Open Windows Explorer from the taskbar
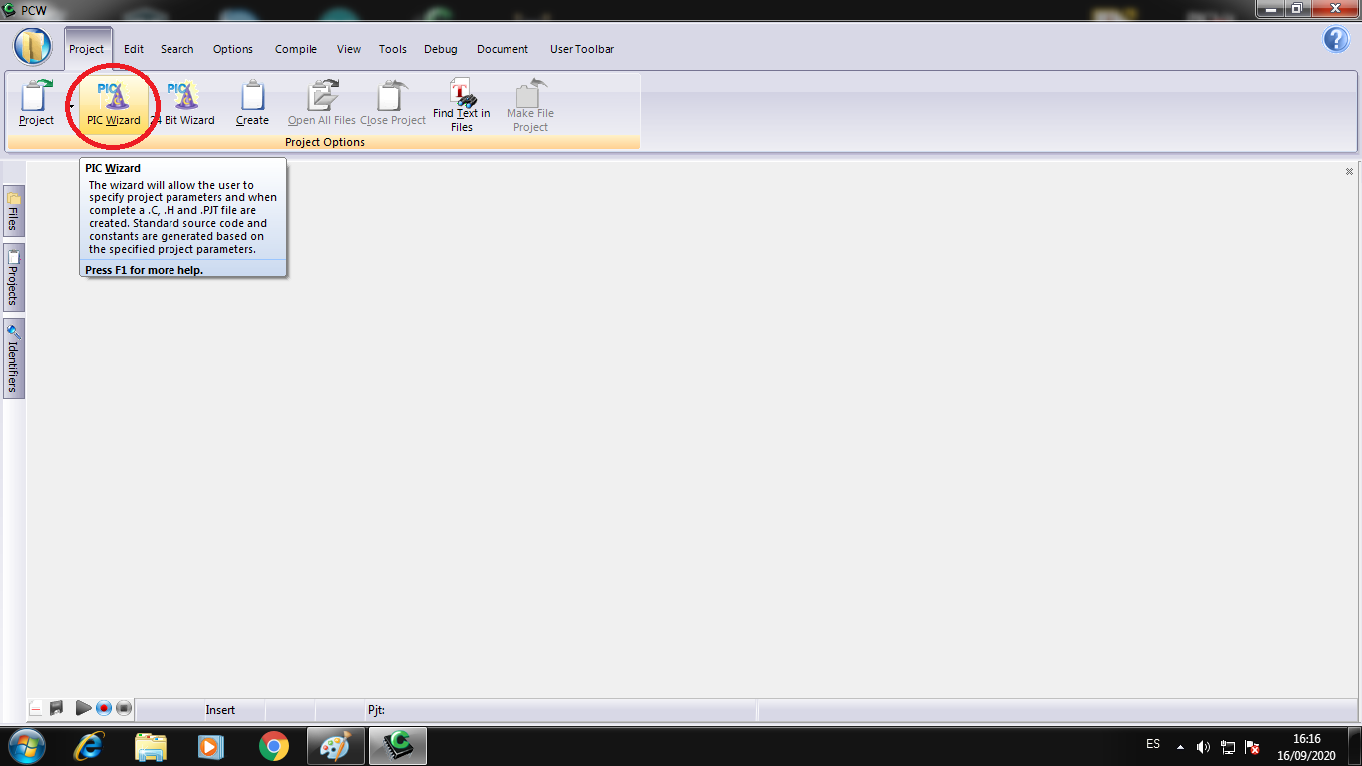 tap(151, 746)
